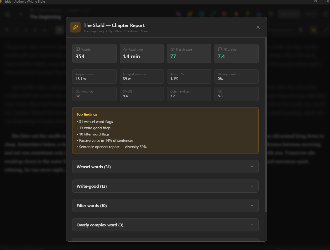330x250 pixels.
Task: Click the Coleman-Liau 7.2 card
Action: tap(189, 94)
